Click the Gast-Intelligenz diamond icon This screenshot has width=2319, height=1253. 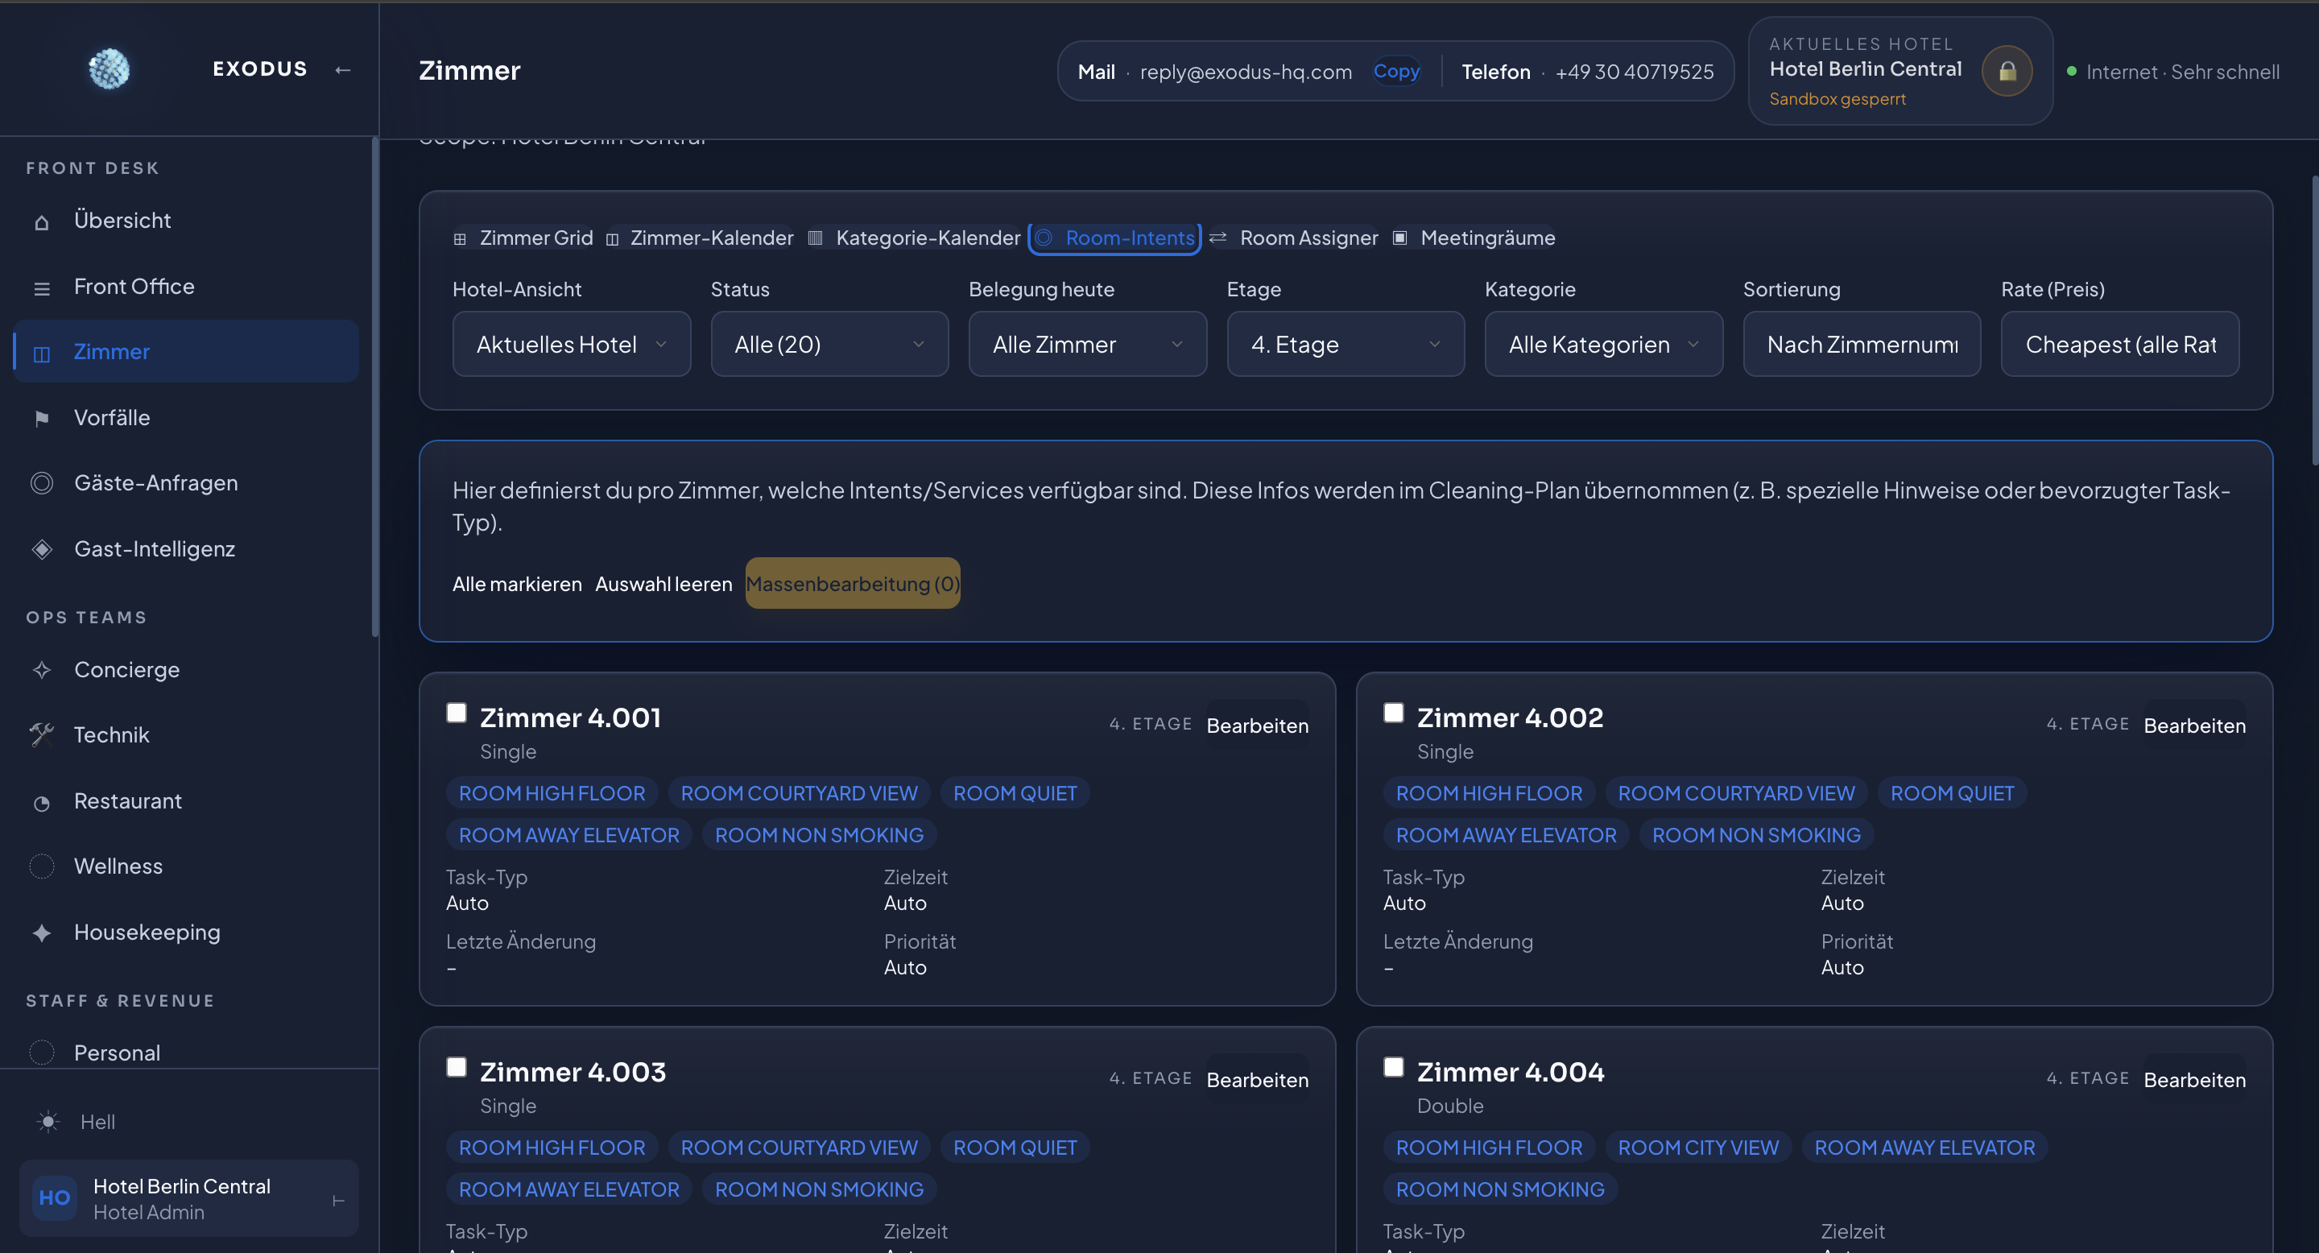coord(41,549)
